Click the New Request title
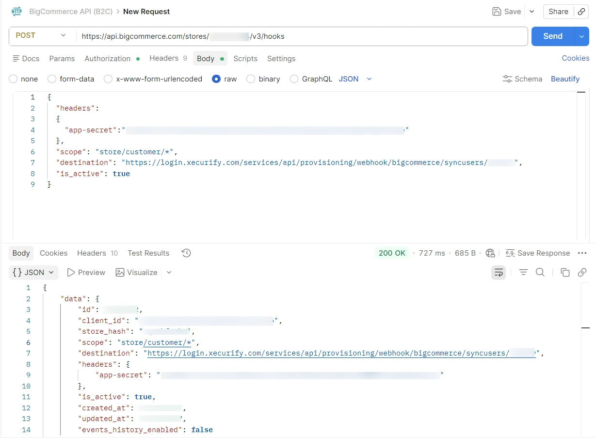Viewport: 596px width, 438px height. [146, 12]
